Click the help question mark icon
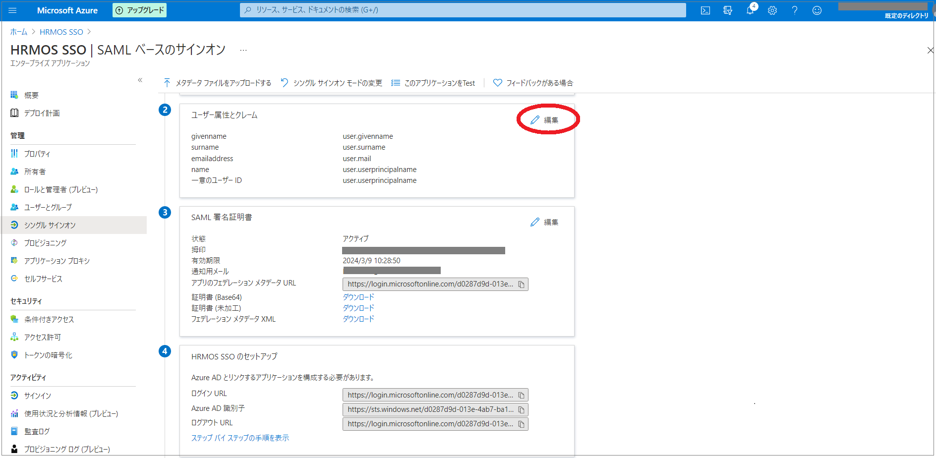The image size is (936, 458). pos(795,10)
